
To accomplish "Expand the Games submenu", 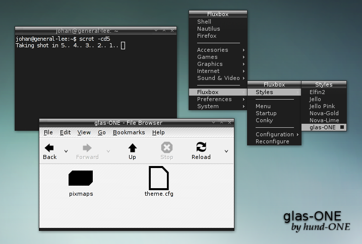I will [x=218, y=57].
